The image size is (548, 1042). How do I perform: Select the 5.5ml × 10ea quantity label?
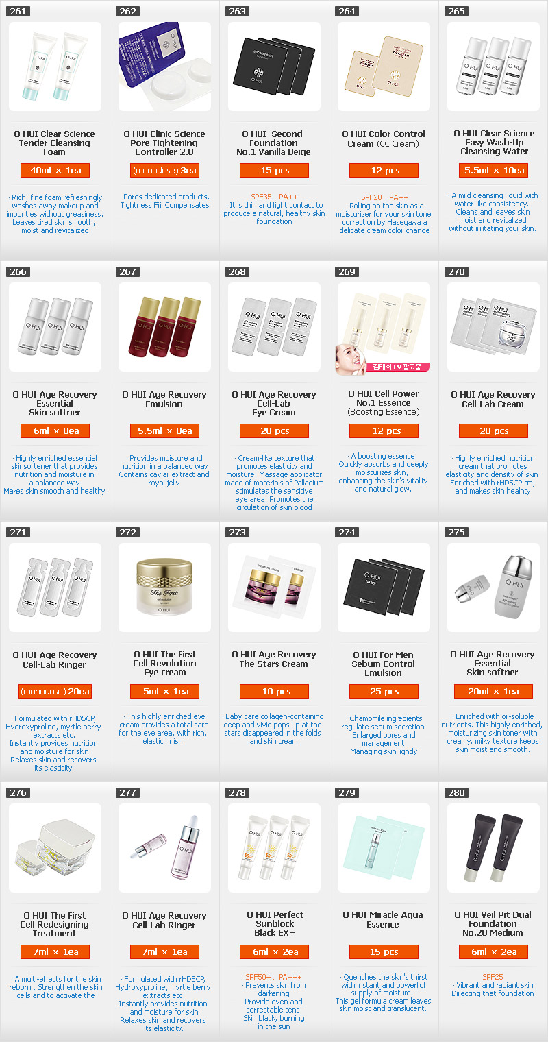coord(493,171)
